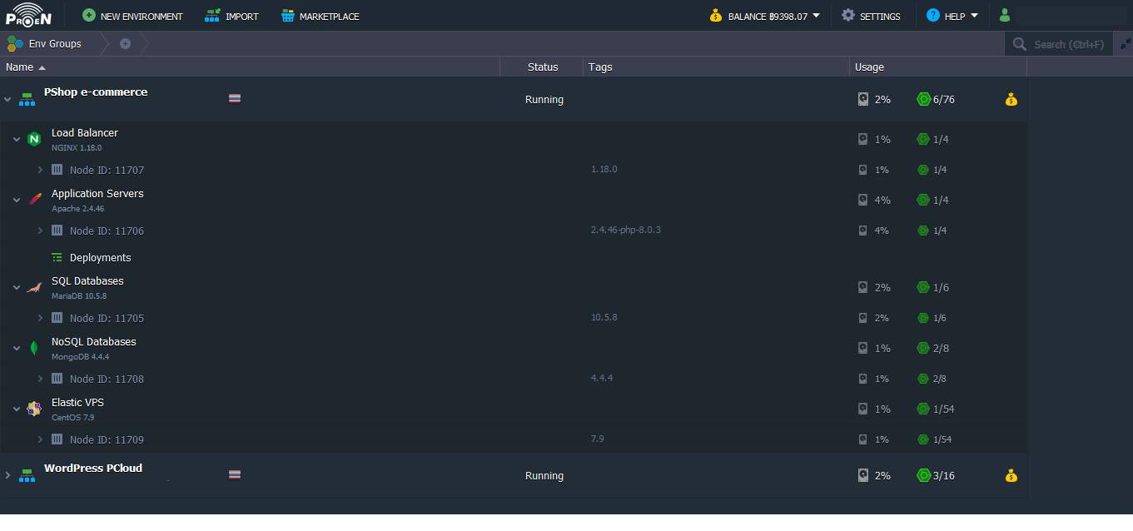Open the Help dropdown menu

click(952, 16)
